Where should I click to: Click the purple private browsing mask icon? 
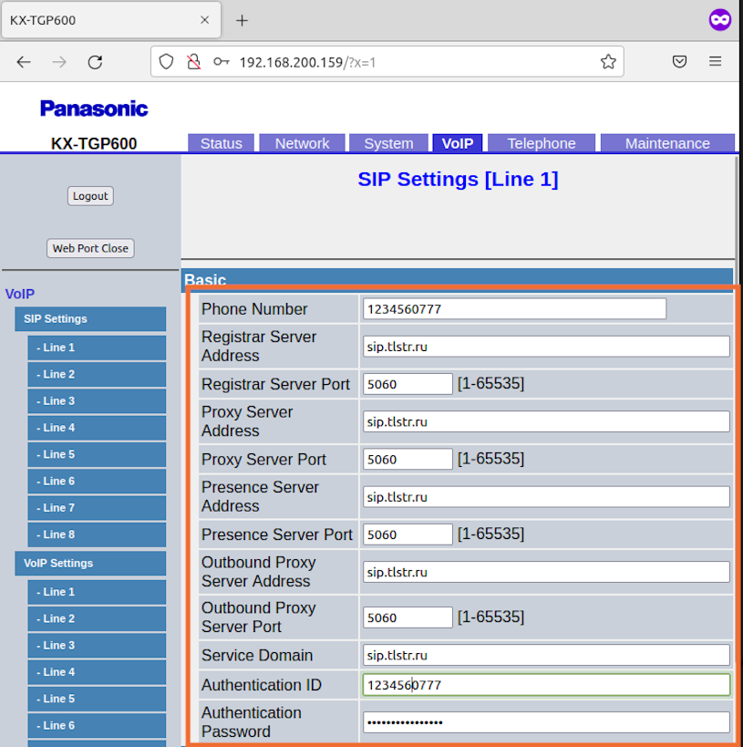coord(719,20)
